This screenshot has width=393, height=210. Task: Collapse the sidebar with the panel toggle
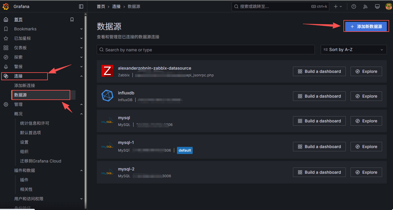(x=81, y=6)
